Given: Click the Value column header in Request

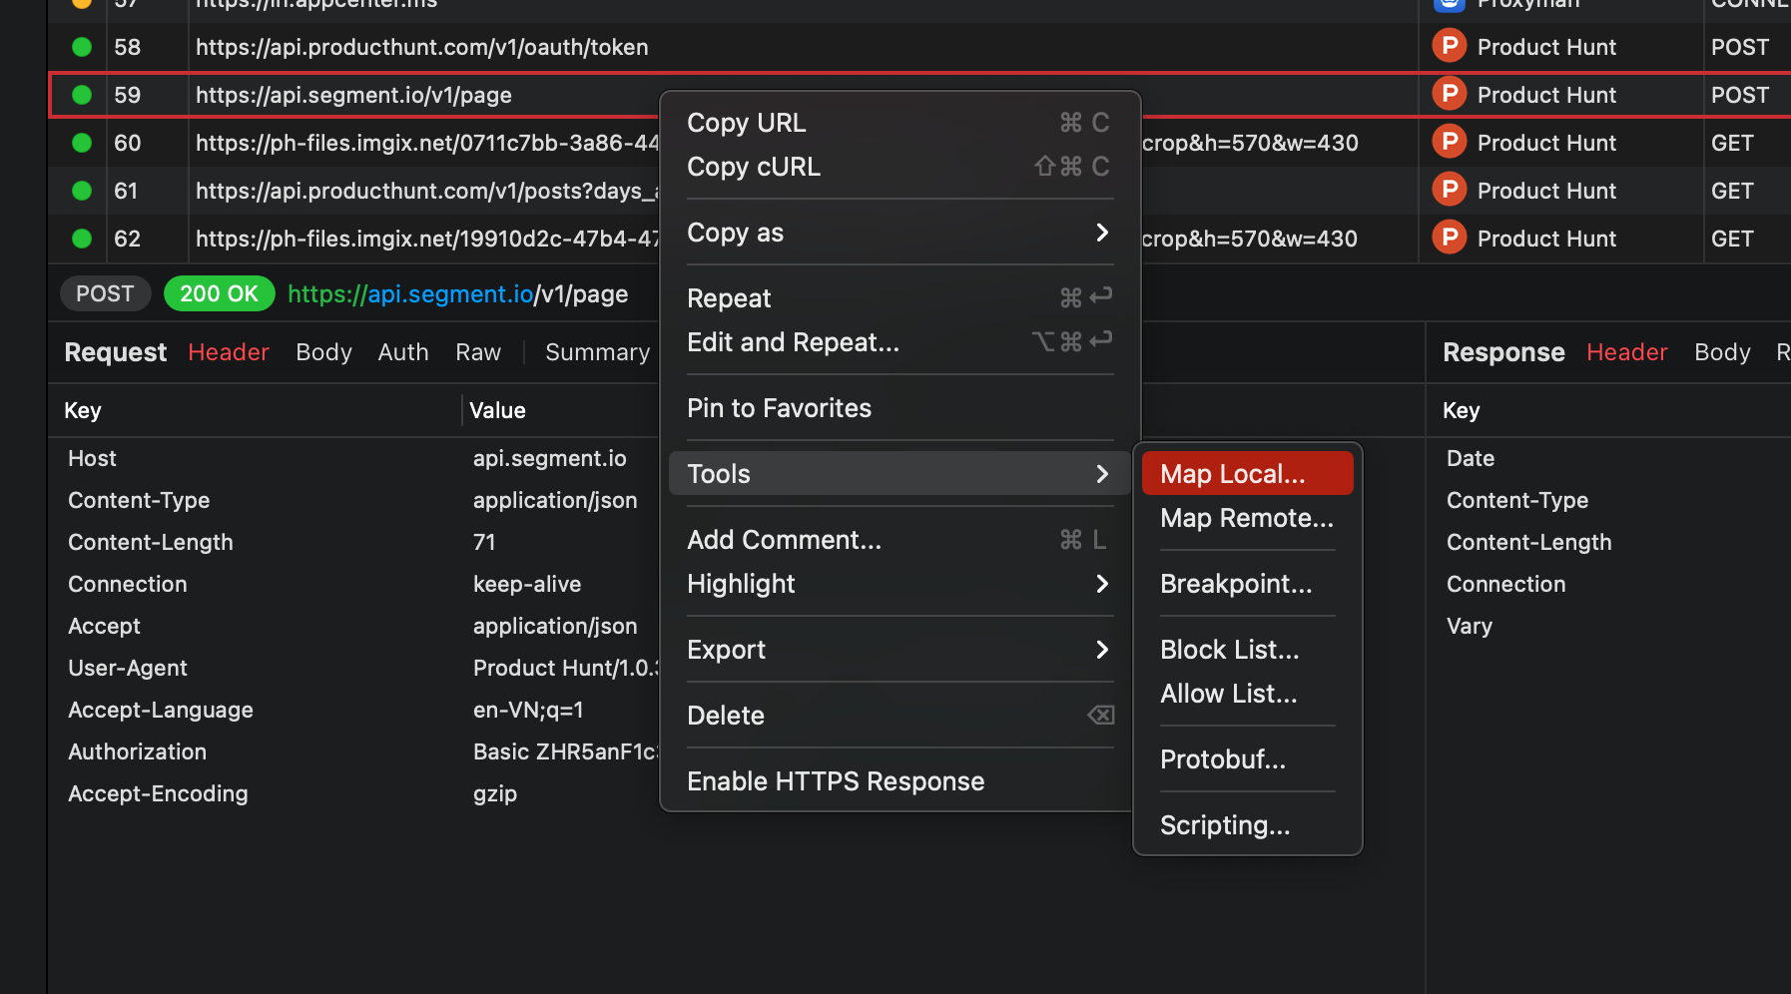Looking at the screenshot, I should 497,410.
